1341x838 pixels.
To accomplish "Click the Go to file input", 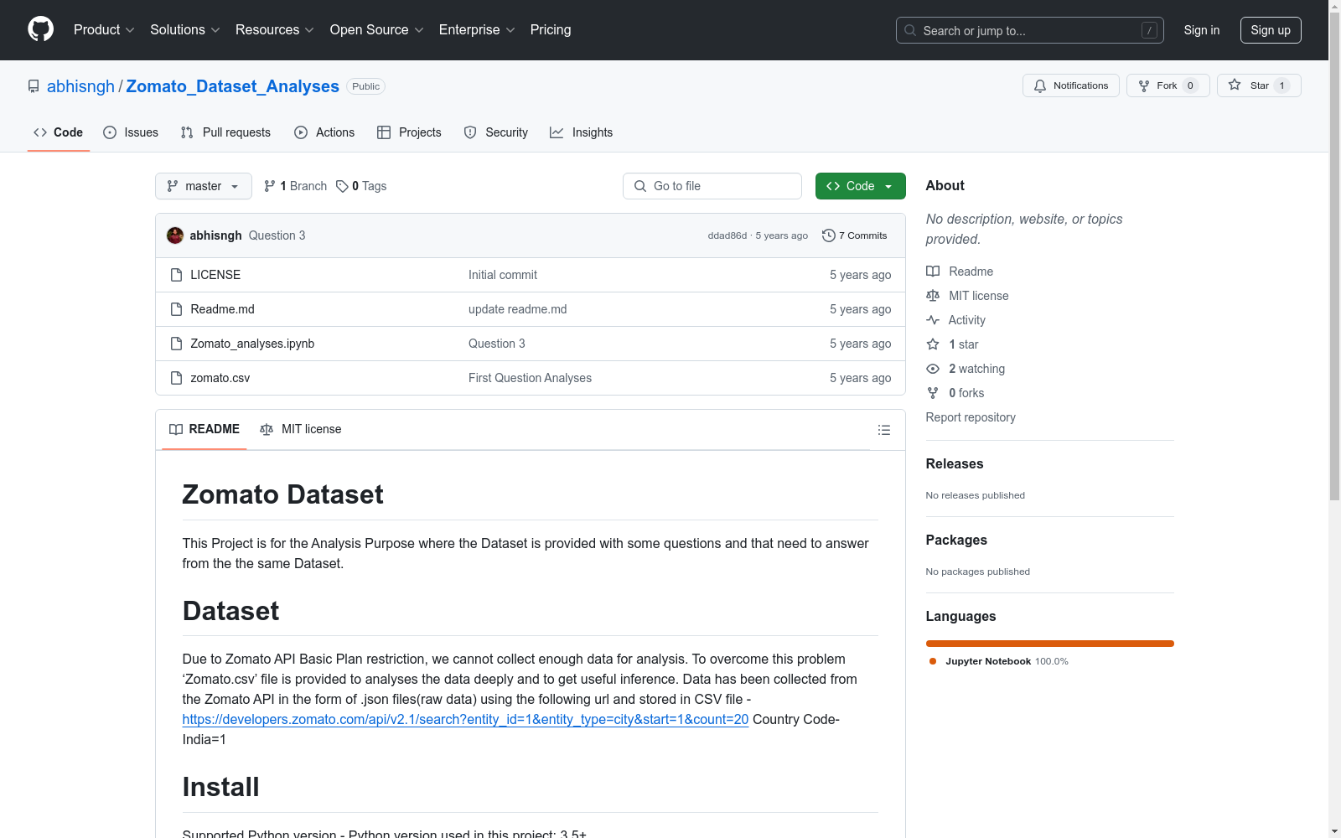I will (x=712, y=186).
